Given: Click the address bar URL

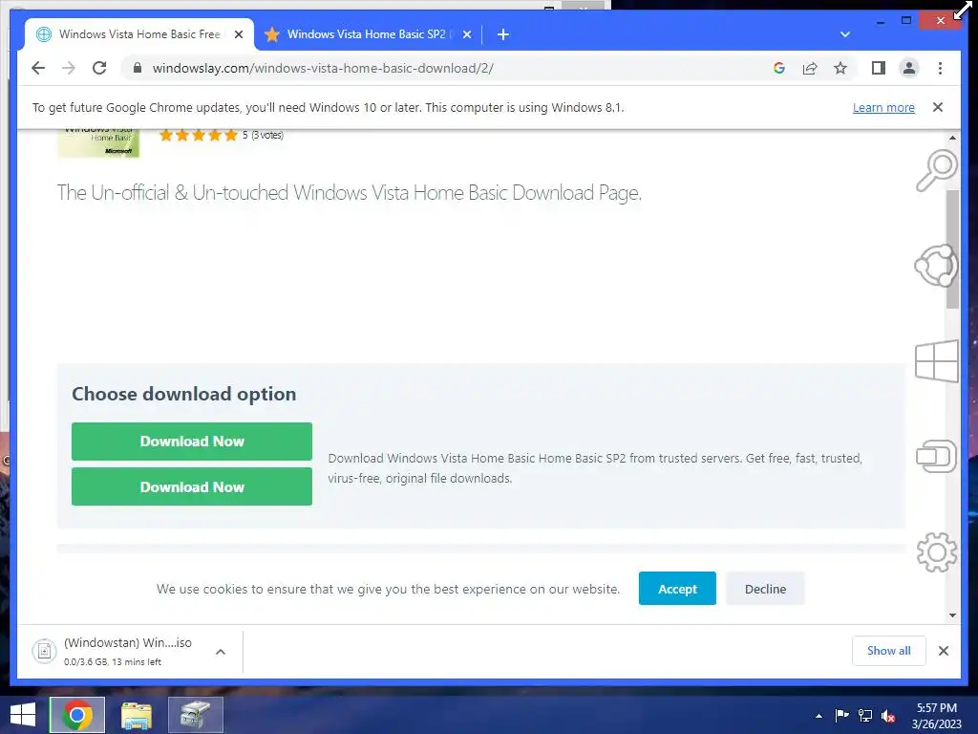Looking at the screenshot, I should coord(323,68).
